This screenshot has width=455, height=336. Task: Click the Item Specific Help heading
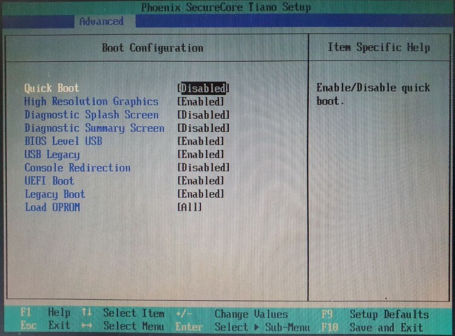379,47
